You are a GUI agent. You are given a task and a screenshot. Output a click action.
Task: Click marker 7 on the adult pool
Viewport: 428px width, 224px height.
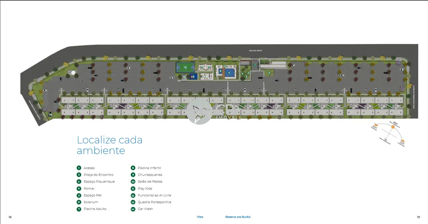coord(229,73)
